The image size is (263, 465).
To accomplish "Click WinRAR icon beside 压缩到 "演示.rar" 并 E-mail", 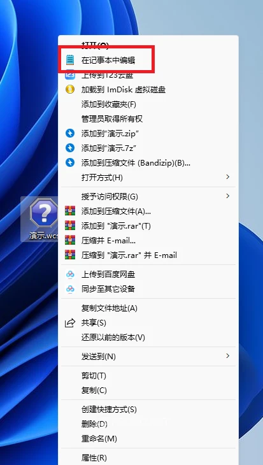I will (70, 255).
